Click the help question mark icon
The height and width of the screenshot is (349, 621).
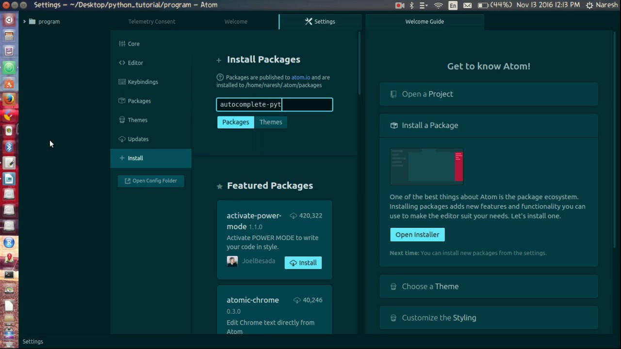click(x=220, y=77)
